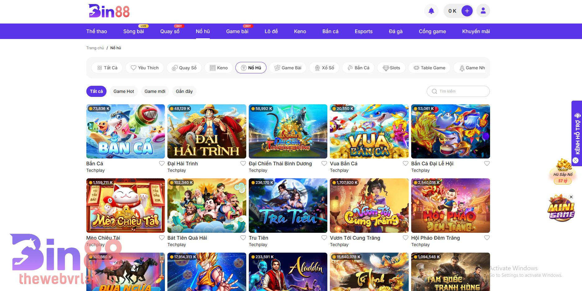The image size is (582, 291).
Task: Go to Trang chủ breadcrumb link
Action: [x=95, y=48]
